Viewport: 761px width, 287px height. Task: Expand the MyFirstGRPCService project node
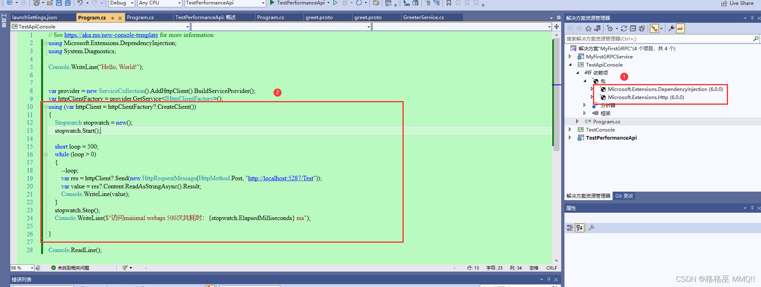click(570, 57)
